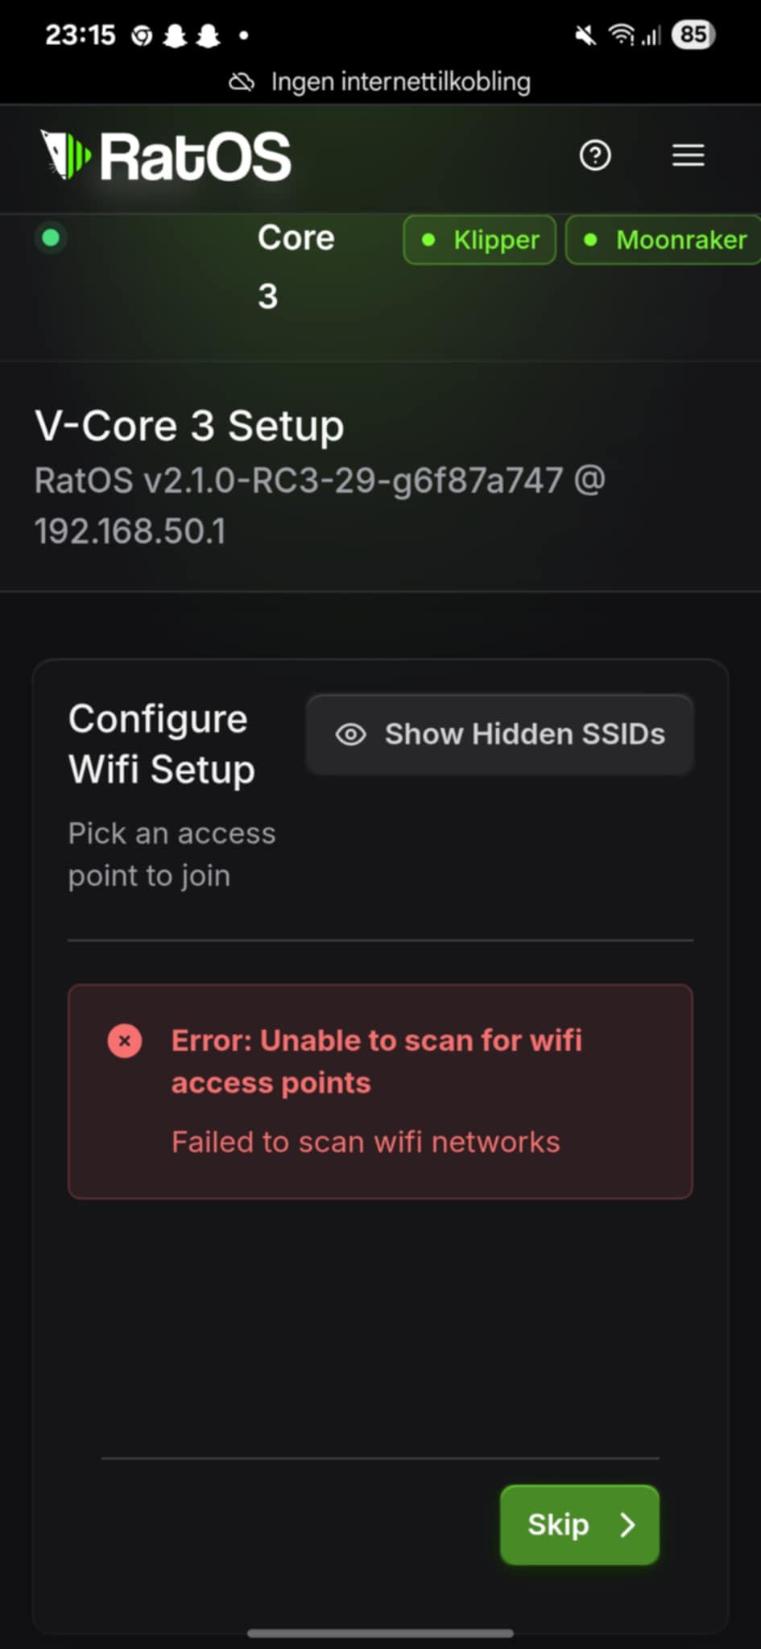
Task: Click the V-Core 3 Setup heading
Action: click(189, 425)
